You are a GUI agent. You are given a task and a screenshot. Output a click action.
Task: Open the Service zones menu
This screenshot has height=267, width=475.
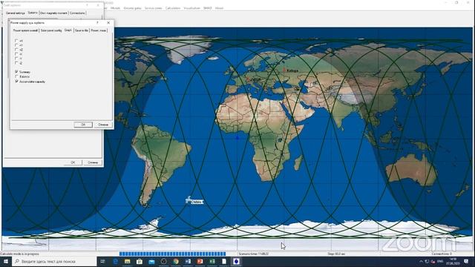(154, 8)
